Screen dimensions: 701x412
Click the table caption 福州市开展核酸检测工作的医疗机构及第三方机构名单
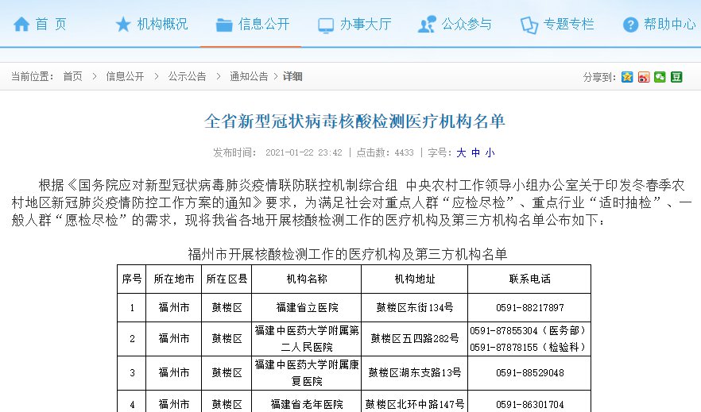[347, 255]
